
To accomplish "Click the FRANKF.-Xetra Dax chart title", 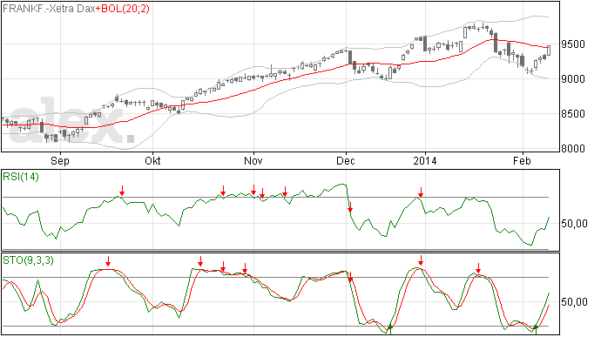I will pyautogui.click(x=49, y=9).
